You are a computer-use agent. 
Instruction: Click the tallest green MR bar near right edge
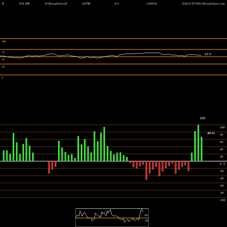tap(198, 143)
